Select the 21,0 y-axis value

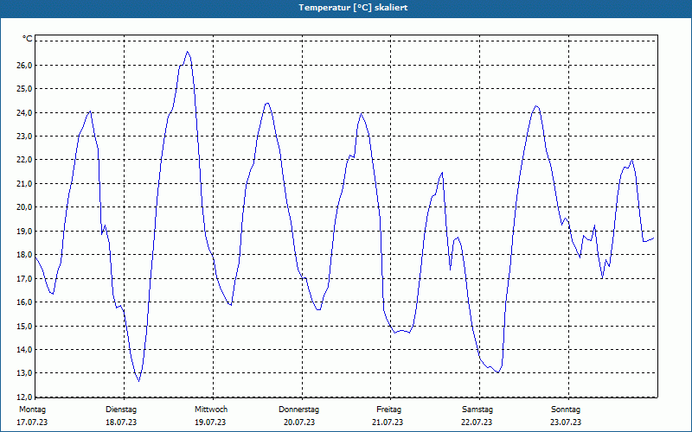pos(25,184)
